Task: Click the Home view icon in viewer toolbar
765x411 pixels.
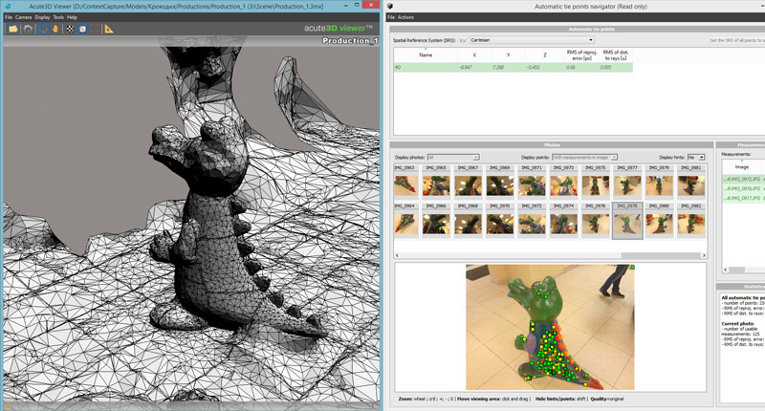Action: click(28, 29)
